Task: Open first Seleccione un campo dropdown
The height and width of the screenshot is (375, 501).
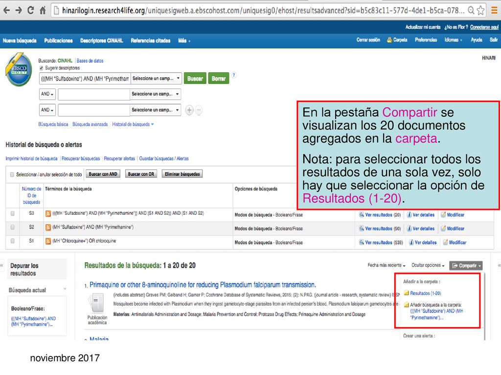Action: pyautogui.click(x=156, y=79)
